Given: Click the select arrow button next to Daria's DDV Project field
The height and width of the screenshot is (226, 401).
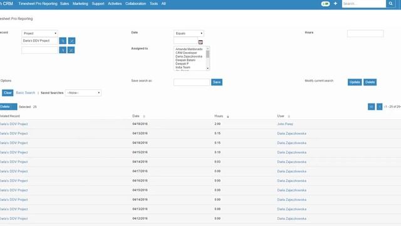Looking at the screenshot, I should 63,41.
